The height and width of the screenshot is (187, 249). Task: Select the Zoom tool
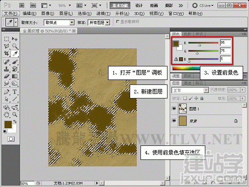point(14,114)
